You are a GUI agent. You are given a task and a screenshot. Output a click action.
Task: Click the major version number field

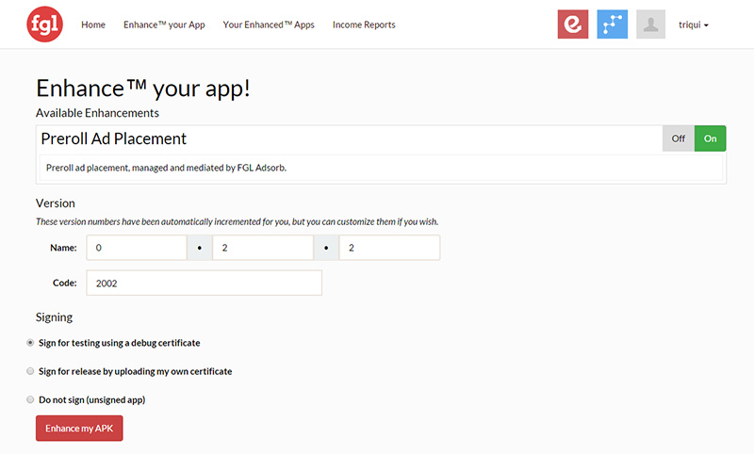tap(136, 248)
